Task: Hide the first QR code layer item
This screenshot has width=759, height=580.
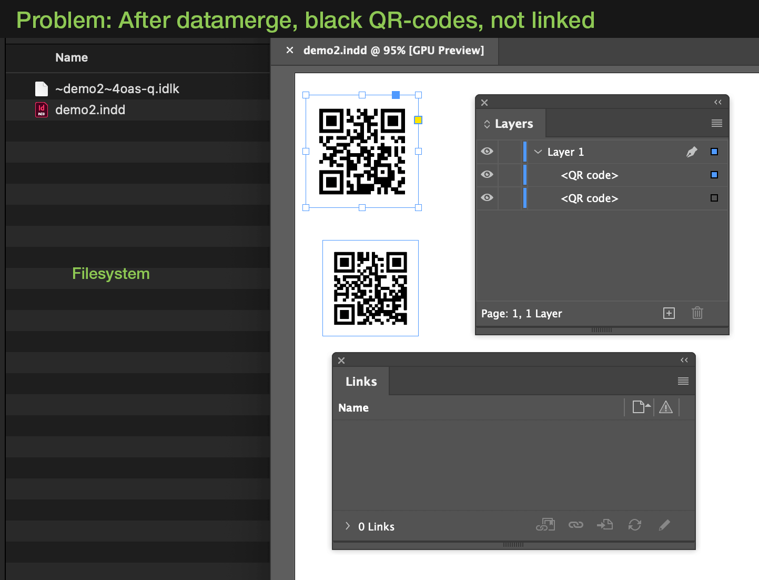Action: pos(487,175)
